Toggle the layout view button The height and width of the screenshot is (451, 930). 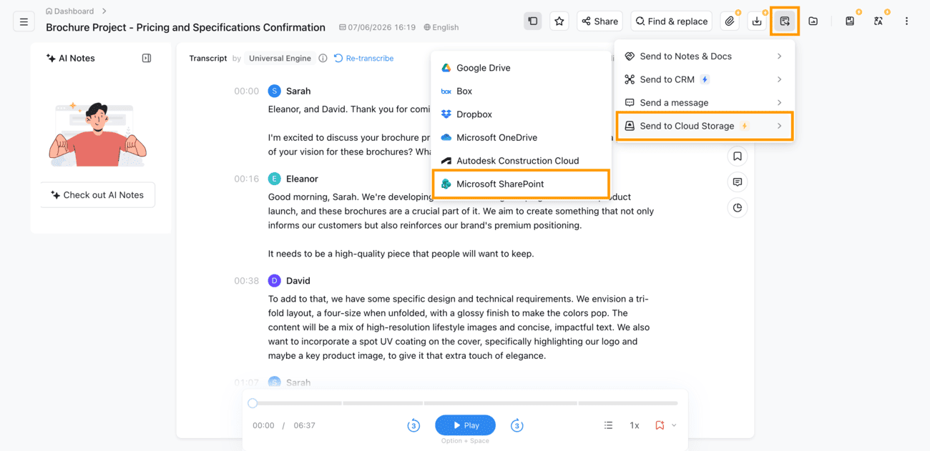pyautogui.click(x=533, y=21)
